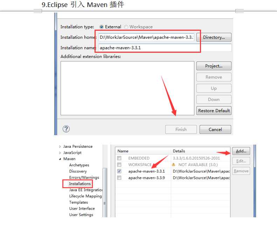The image size is (277, 226).
Task: Click the Cancel button
Action: click(215, 130)
